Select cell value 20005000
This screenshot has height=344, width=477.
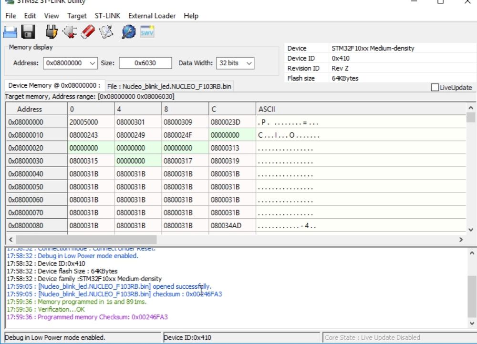[x=91, y=122]
